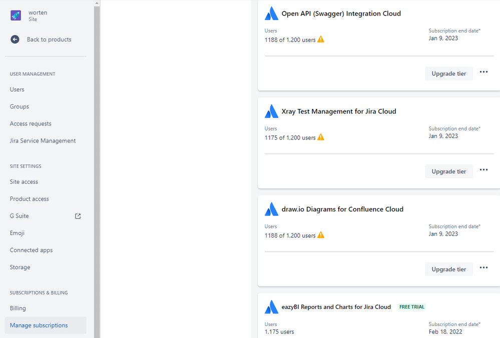500x338 pixels.
Task: Go back to products
Action: [49, 39]
